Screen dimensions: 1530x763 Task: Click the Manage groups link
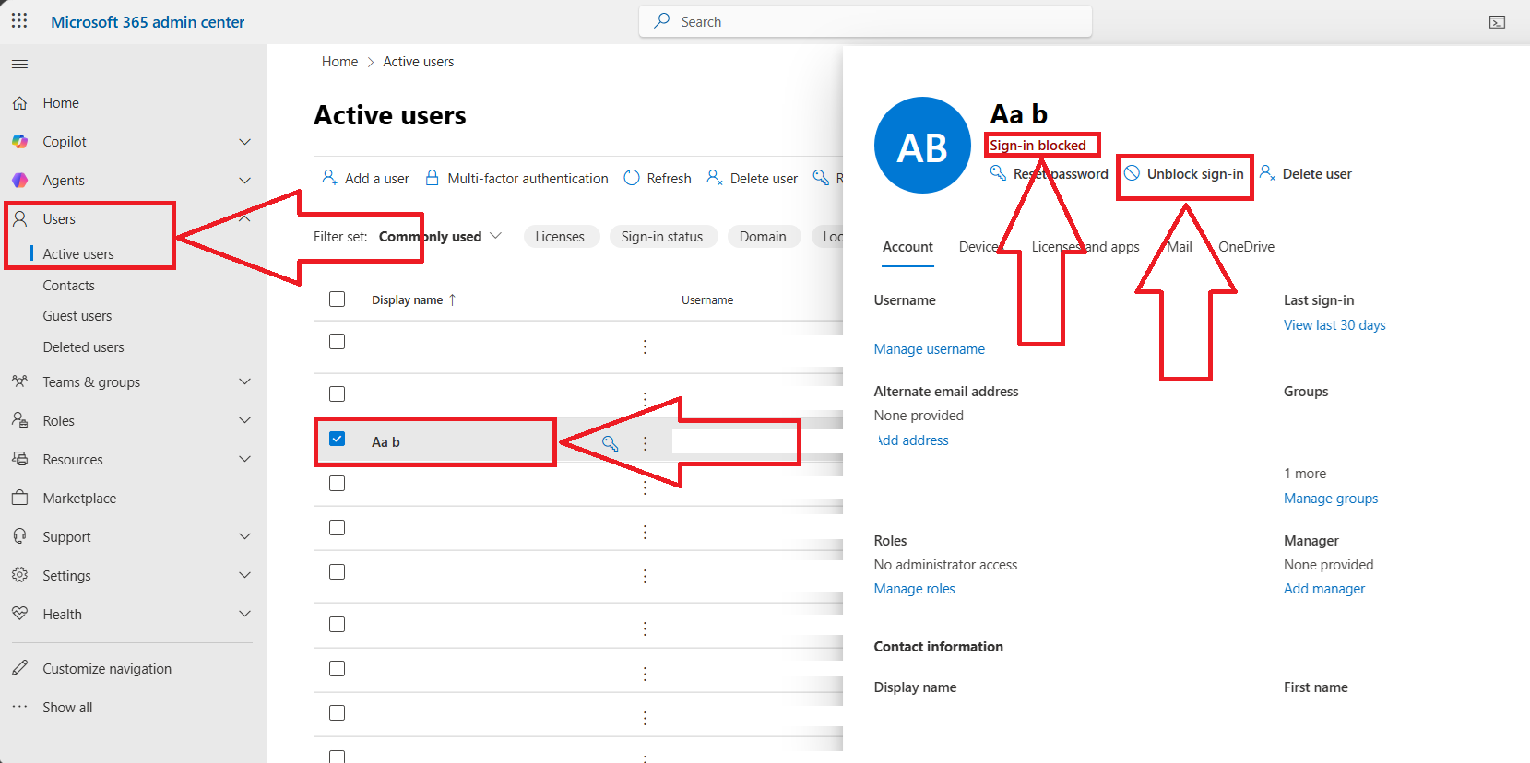point(1331,499)
